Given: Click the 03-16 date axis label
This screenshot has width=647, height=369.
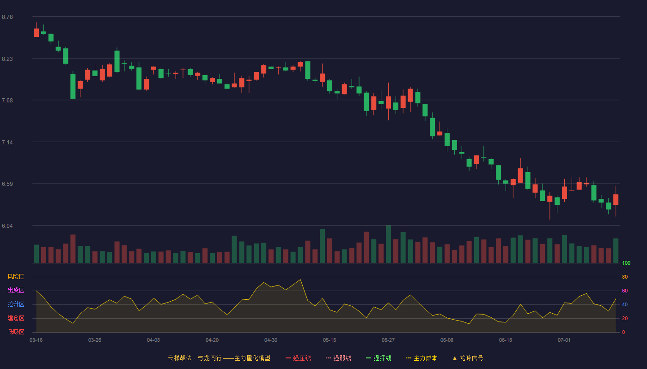Looking at the screenshot, I should coord(36,340).
